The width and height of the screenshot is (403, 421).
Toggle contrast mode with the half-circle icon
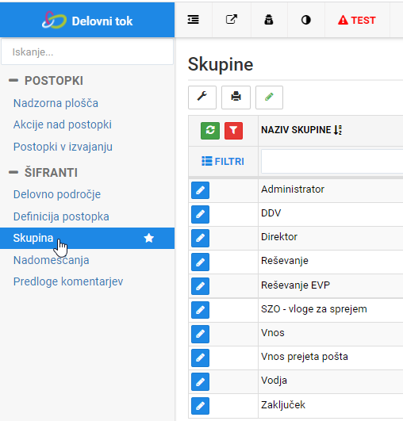coord(305,20)
